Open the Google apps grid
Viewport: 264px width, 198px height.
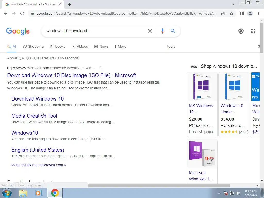click(253, 31)
